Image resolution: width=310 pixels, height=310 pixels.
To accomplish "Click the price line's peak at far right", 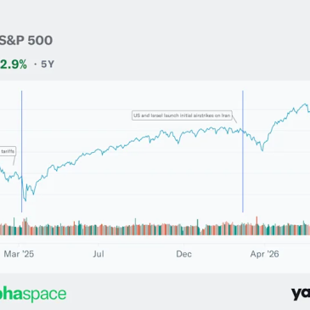I will coord(306,104).
